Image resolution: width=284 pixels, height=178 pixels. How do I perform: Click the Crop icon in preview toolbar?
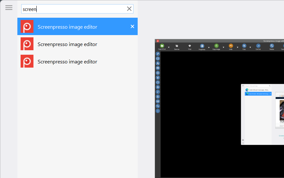244,46
